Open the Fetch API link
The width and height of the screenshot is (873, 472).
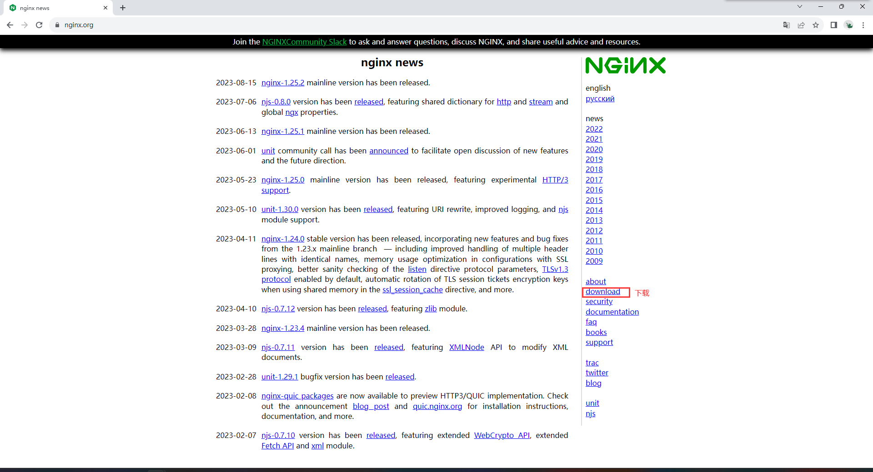[278, 446]
